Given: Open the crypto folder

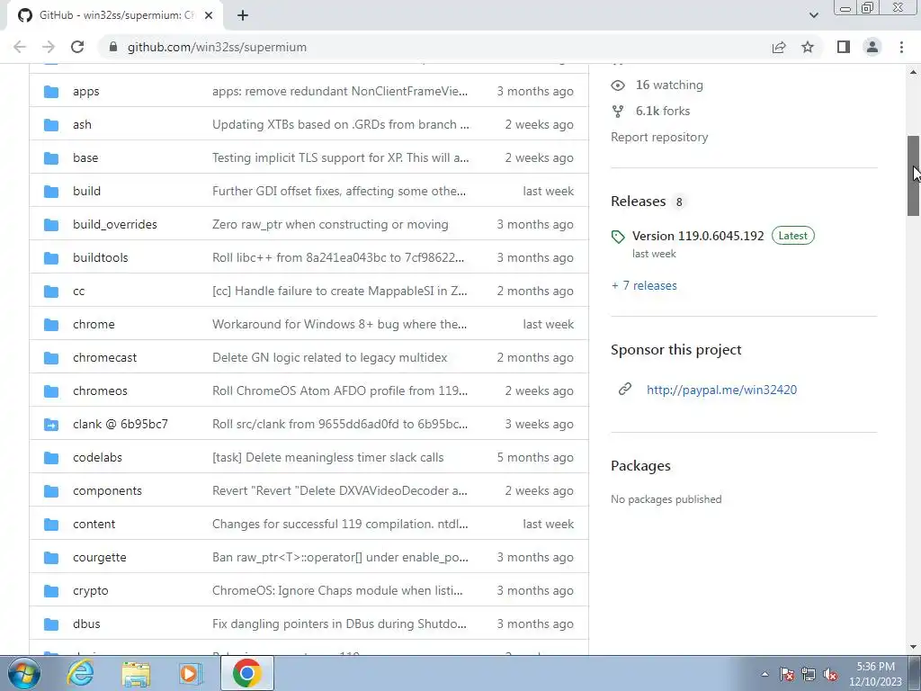Looking at the screenshot, I should pyautogui.click(x=91, y=590).
